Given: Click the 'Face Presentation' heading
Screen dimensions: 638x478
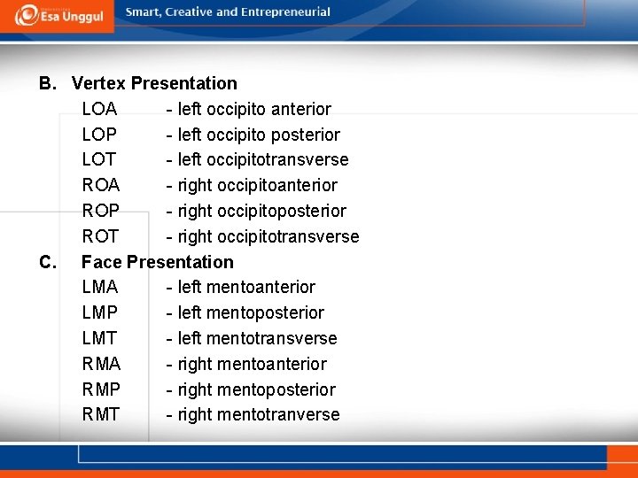Looking at the screenshot, I should [158, 262].
